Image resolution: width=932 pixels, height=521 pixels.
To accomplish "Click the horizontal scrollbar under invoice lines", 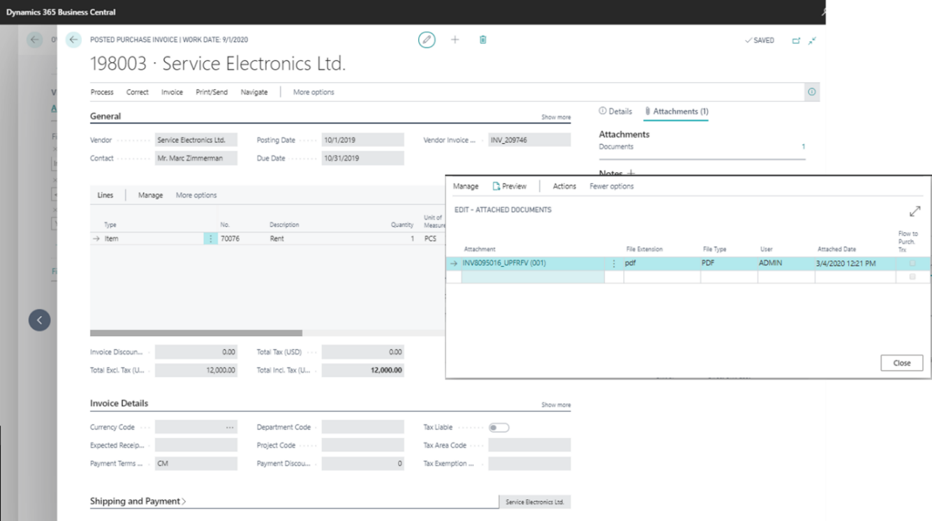I will pos(196,333).
